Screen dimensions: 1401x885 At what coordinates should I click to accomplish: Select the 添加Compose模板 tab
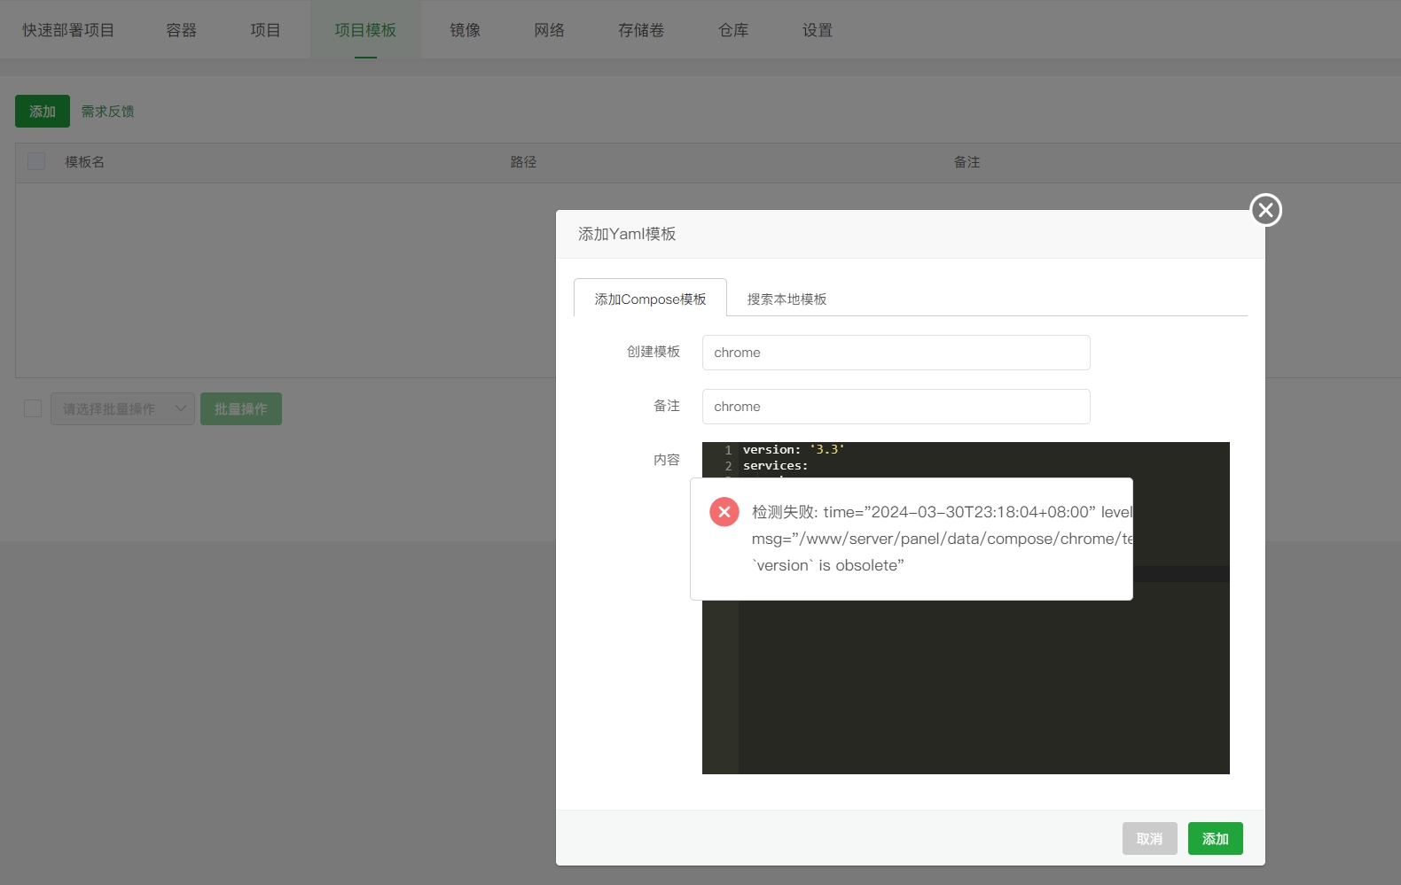click(x=650, y=299)
